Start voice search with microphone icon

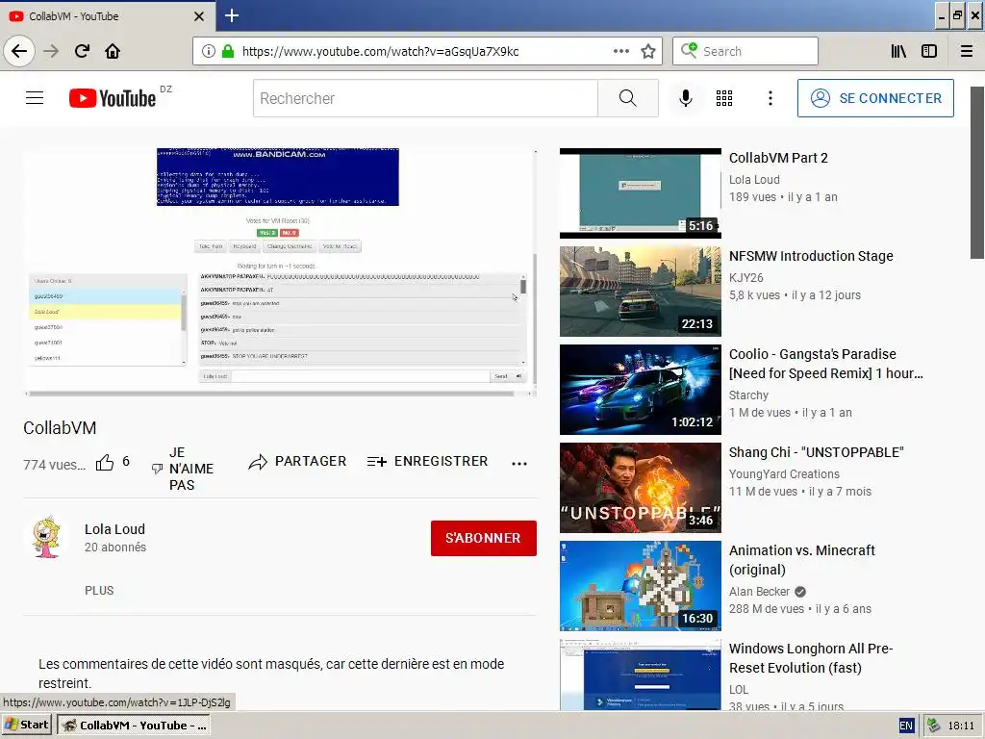(686, 98)
